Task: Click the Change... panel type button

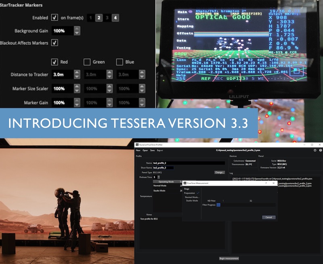Action: coord(219,172)
